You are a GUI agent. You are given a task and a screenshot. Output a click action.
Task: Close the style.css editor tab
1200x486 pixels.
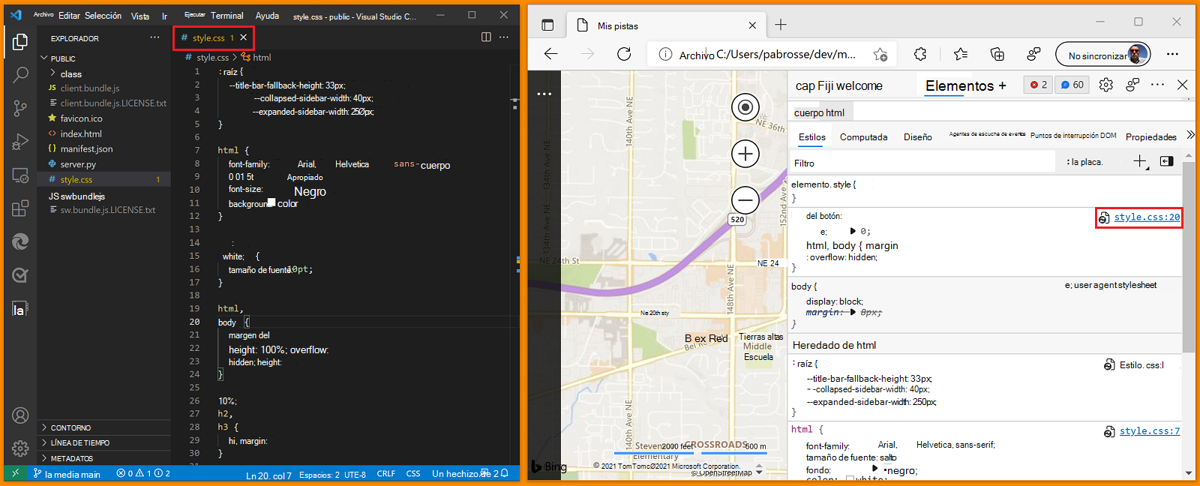coord(244,37)
